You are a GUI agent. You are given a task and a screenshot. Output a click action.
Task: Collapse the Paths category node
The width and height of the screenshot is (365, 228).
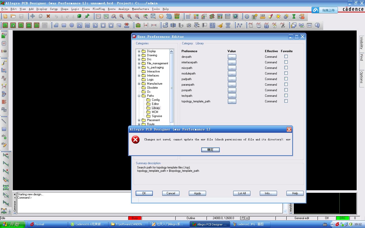coord(139,96)
